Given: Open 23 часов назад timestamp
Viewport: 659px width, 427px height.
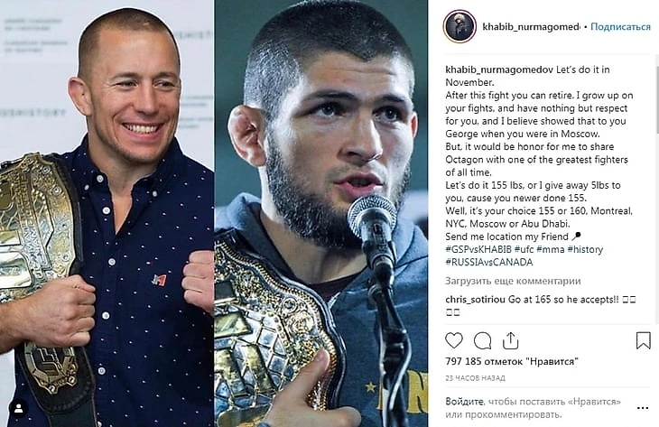Looking at the screenshot, I should [475, 378].
